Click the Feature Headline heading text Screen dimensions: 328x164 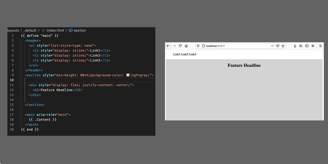(244, 65)
